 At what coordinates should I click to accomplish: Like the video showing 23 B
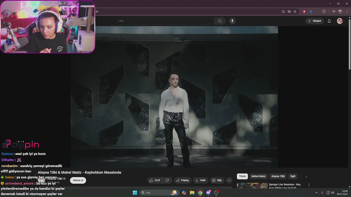pos(155,180)
